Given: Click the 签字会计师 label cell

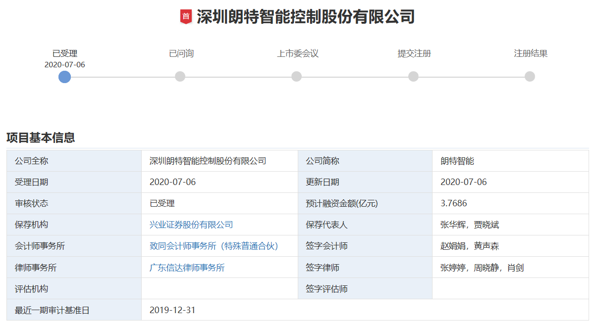Looking at the screenshot, I should click(365, 246).
